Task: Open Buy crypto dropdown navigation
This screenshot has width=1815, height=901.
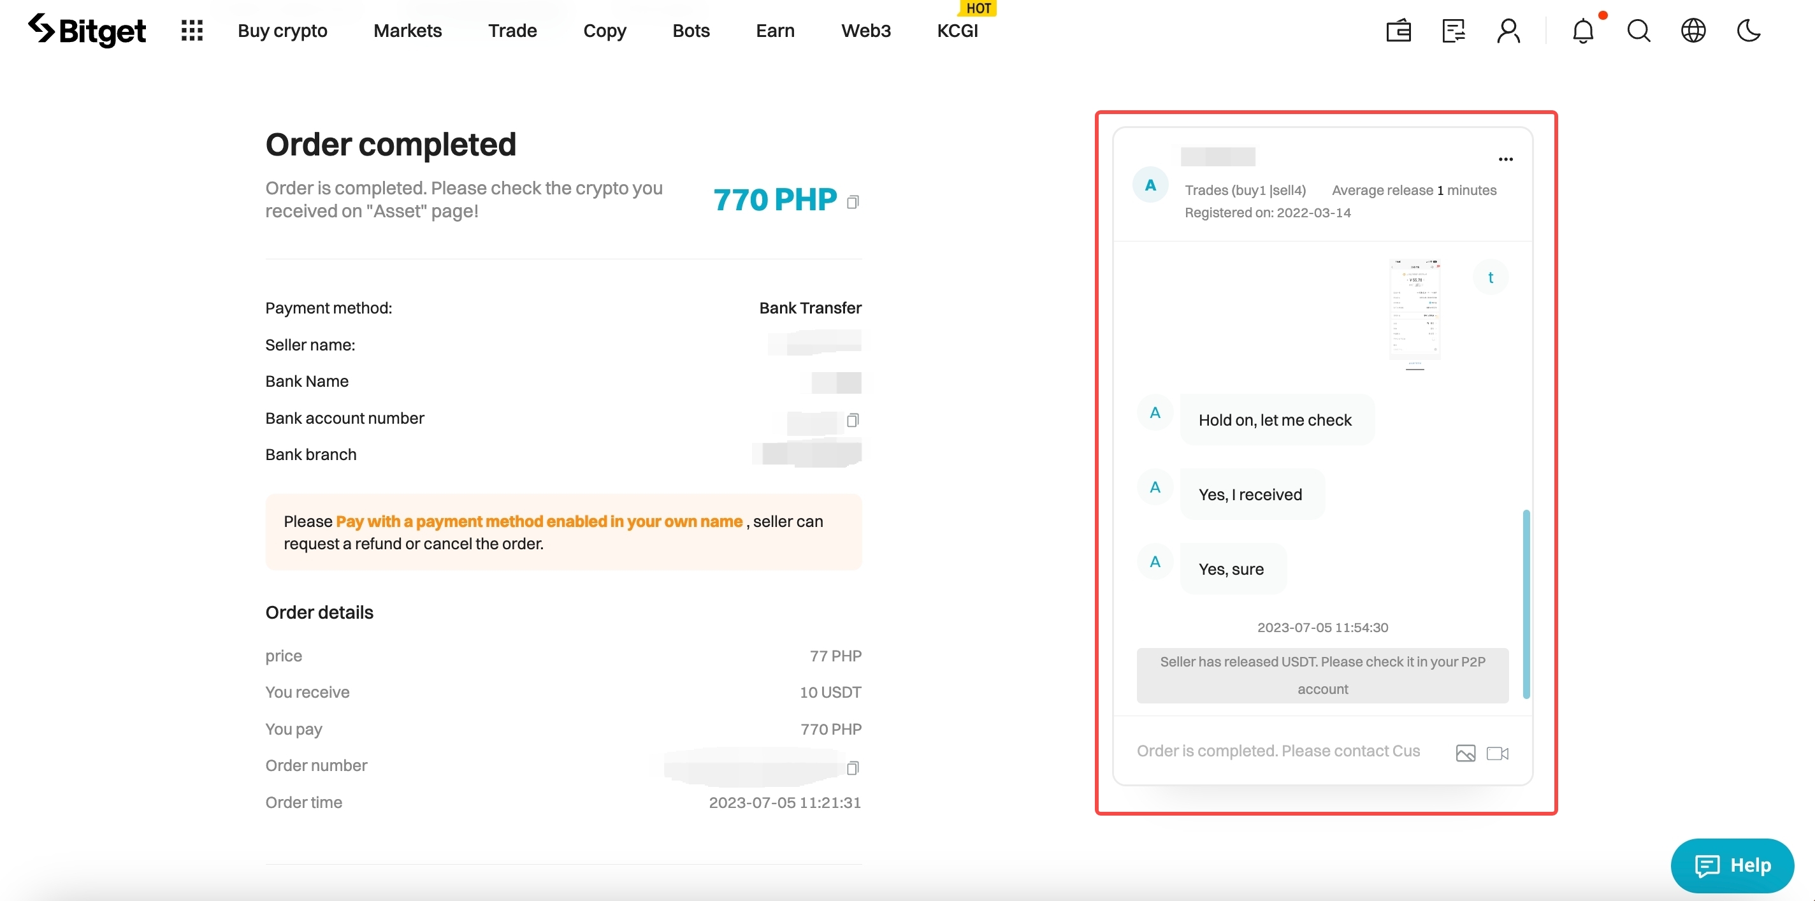Action: point(282,29)
